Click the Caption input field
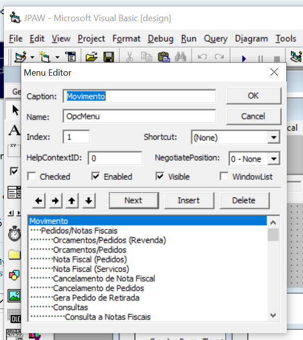303x340 pixels. (x=139, y=96)
